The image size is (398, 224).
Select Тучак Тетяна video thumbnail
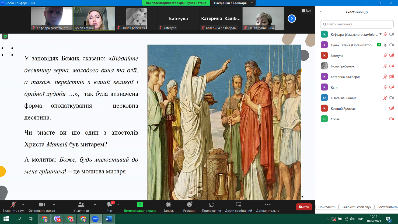click(x=94, y=19)
